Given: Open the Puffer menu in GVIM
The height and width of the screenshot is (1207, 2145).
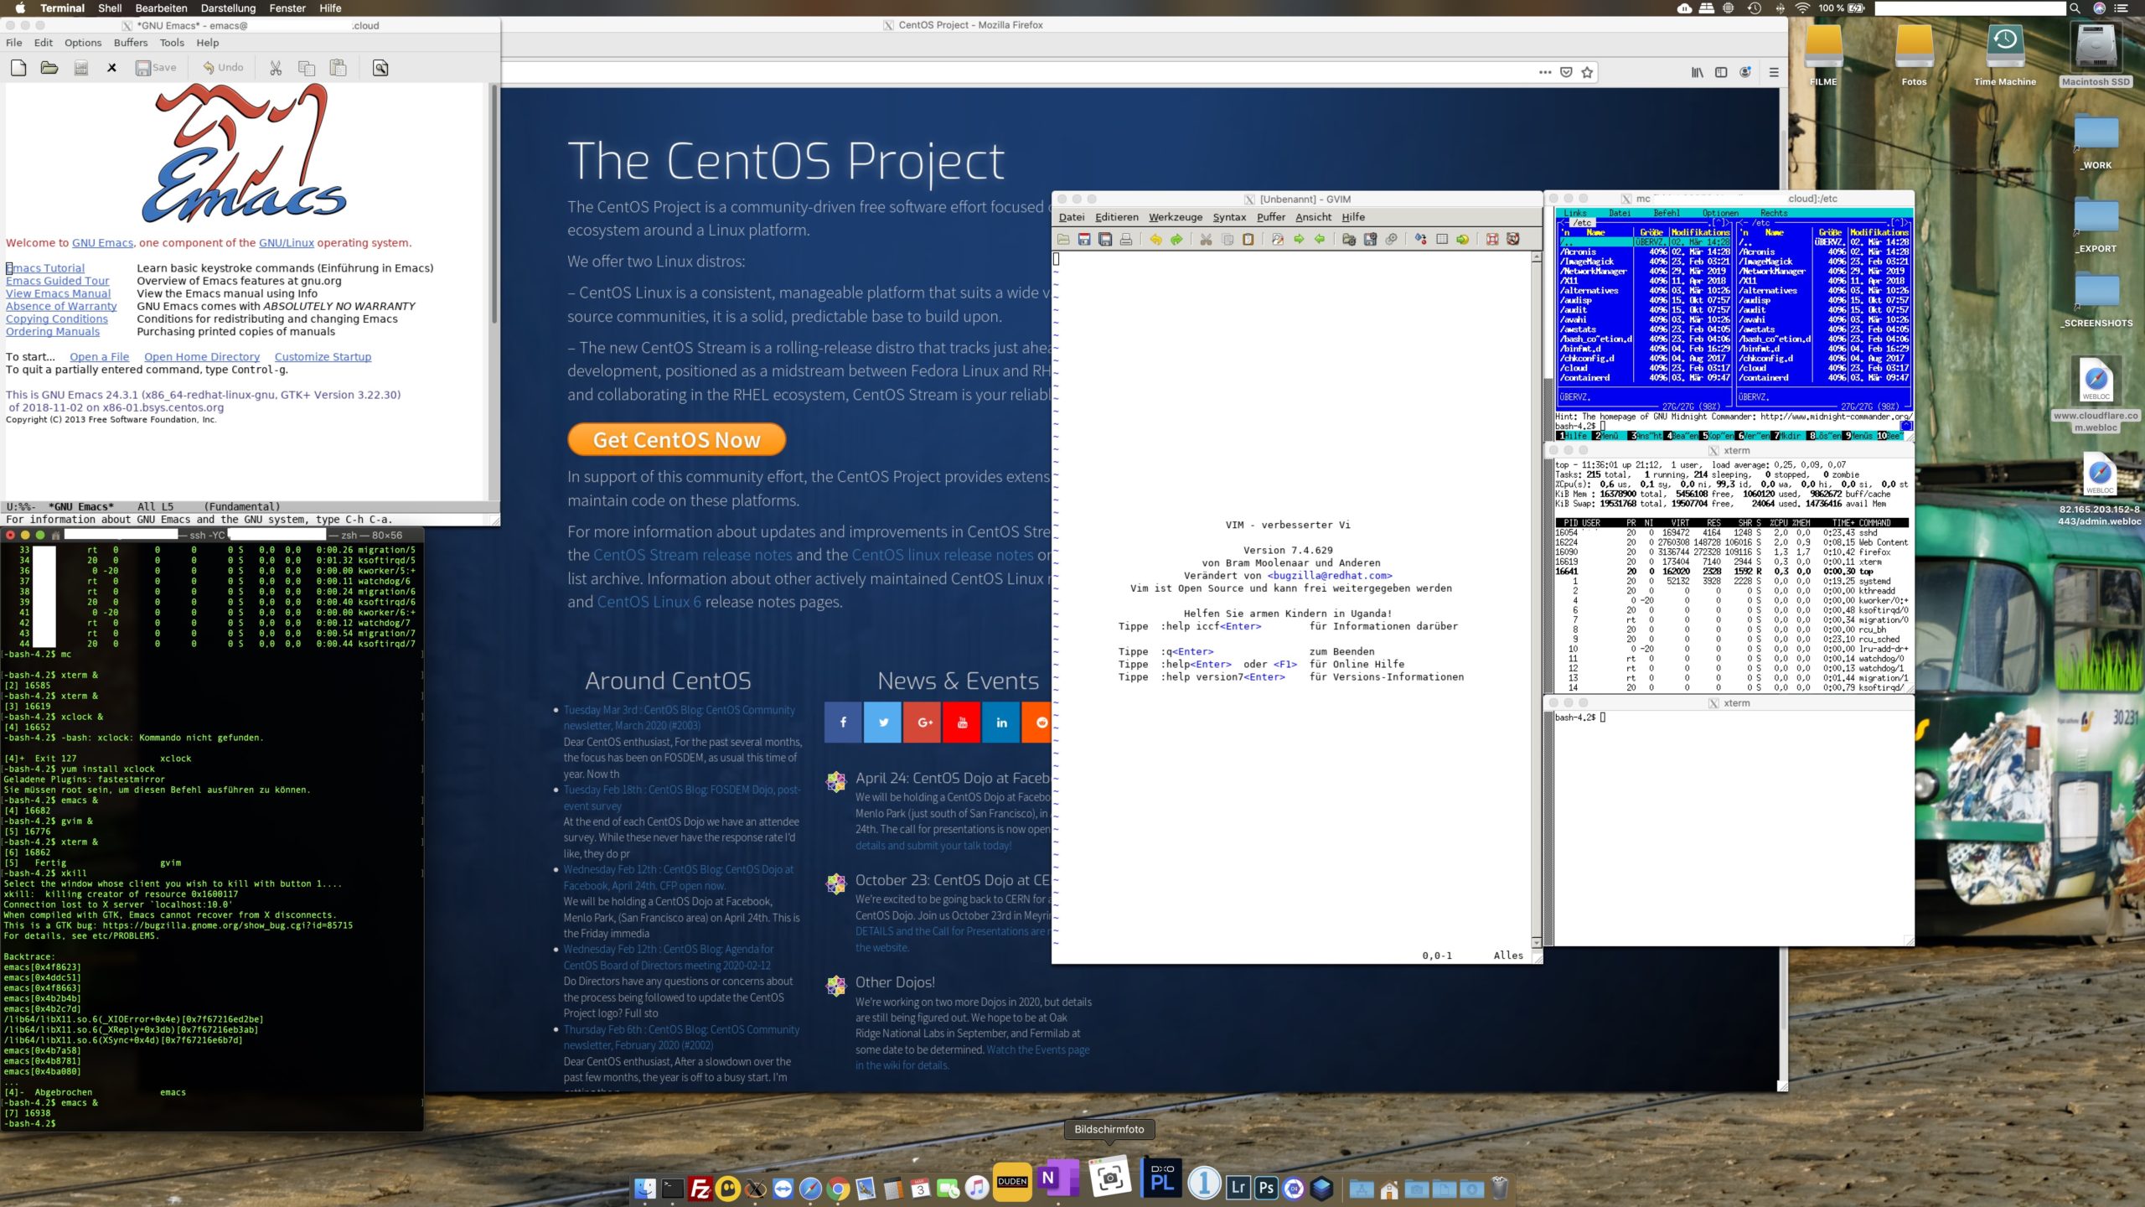Looking at the screenshot, I should (1270, 217).
